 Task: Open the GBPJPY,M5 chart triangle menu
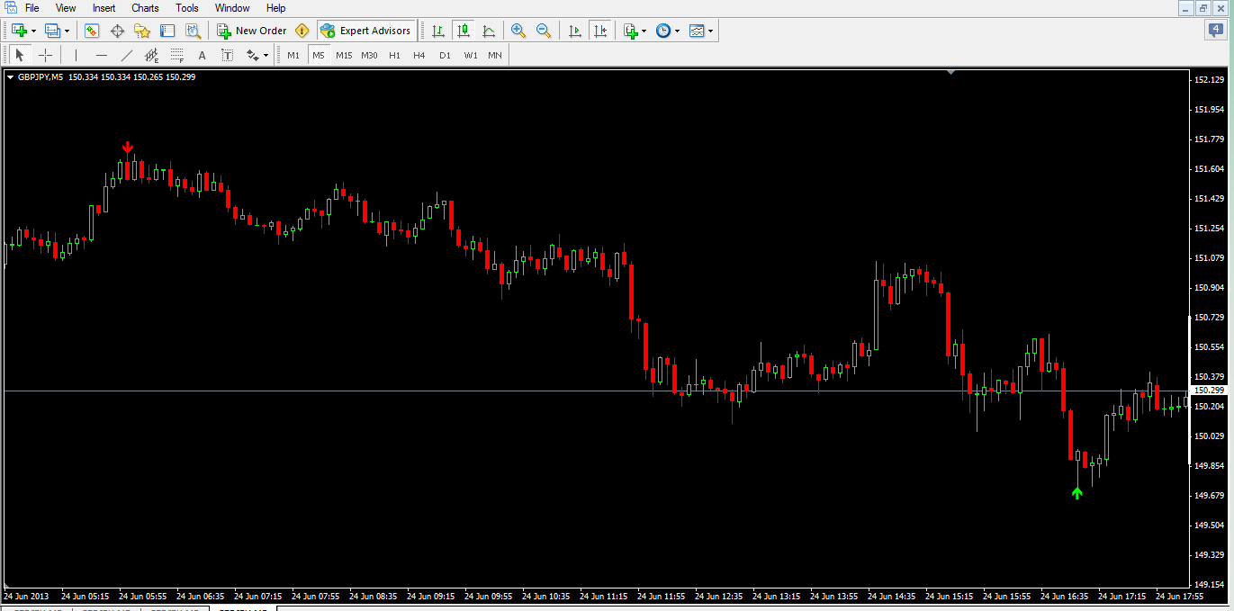(x=11, y=77)
